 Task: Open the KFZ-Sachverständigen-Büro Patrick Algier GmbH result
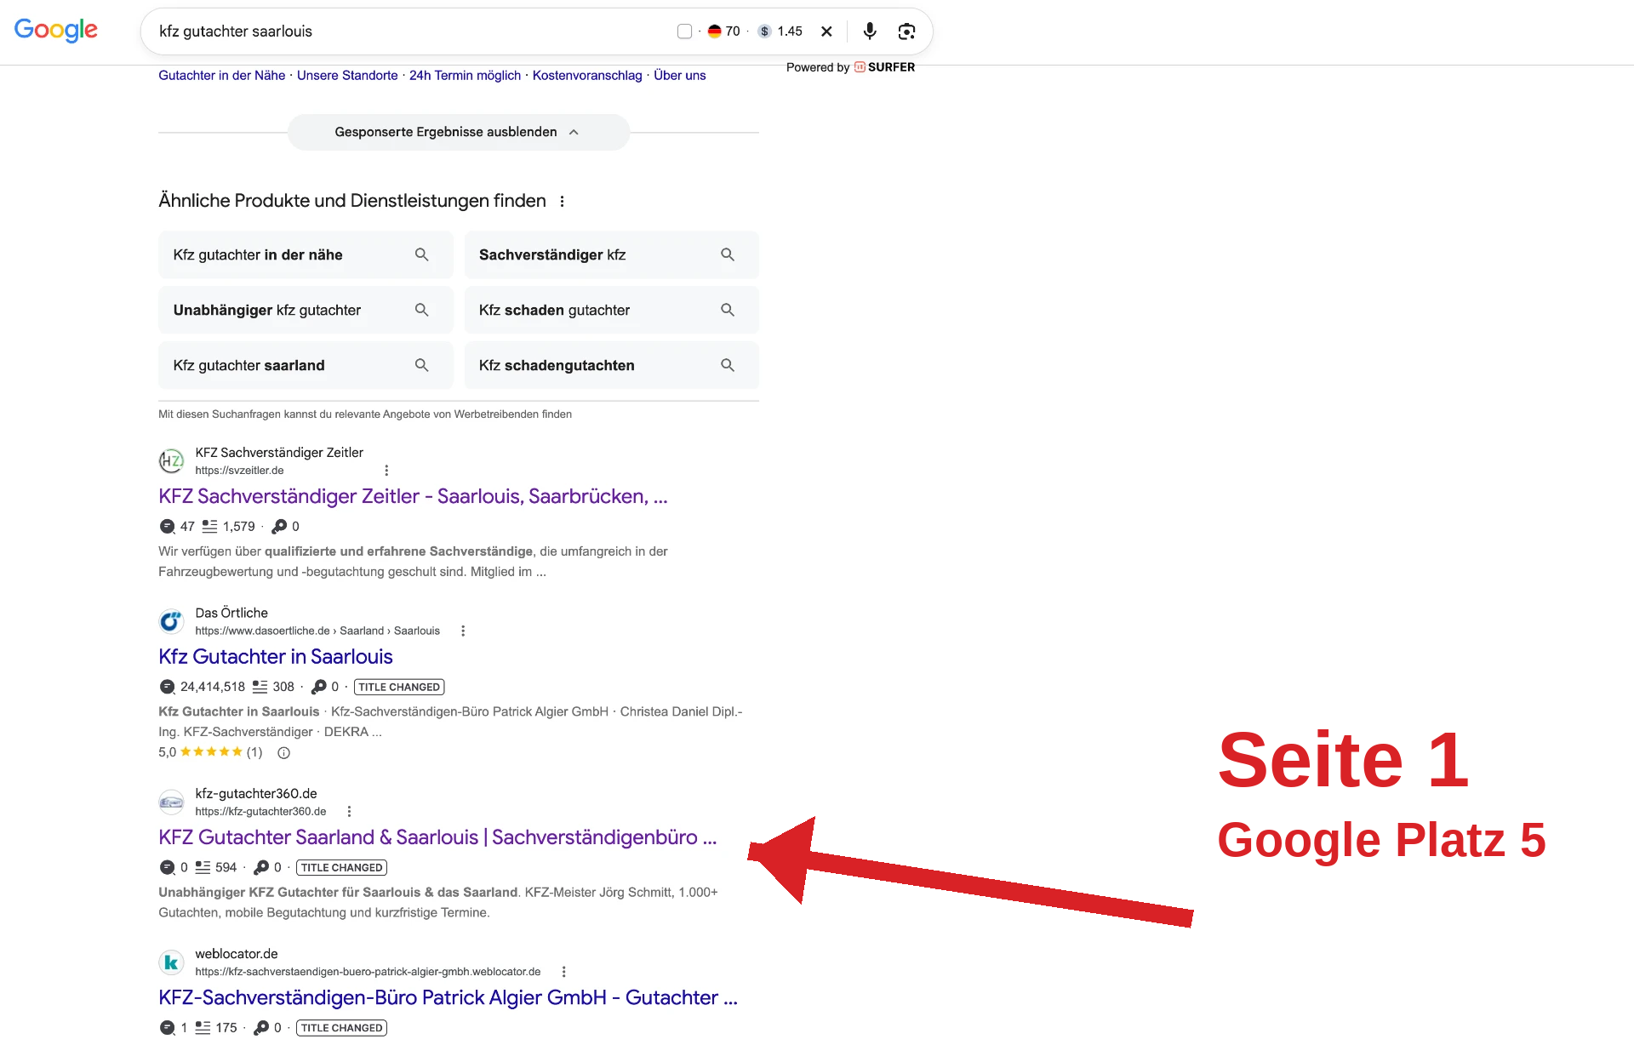coord(448,997)
